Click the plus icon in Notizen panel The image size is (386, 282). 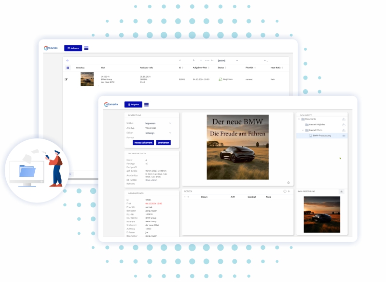(289, 191)
